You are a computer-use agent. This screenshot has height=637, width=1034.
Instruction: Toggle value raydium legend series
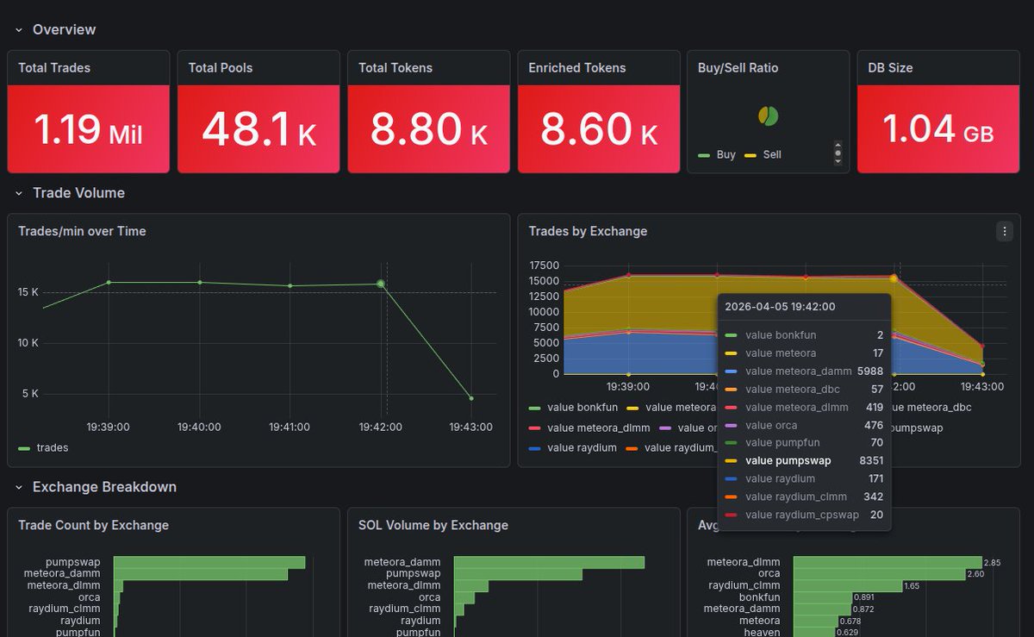[582, 448]
